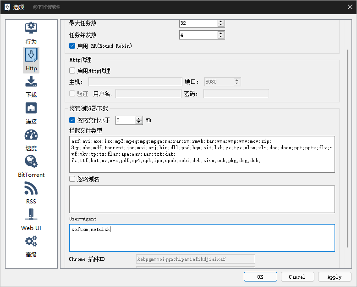
Task: Open the RSS feed settings icon
Action: coord(31,188)
